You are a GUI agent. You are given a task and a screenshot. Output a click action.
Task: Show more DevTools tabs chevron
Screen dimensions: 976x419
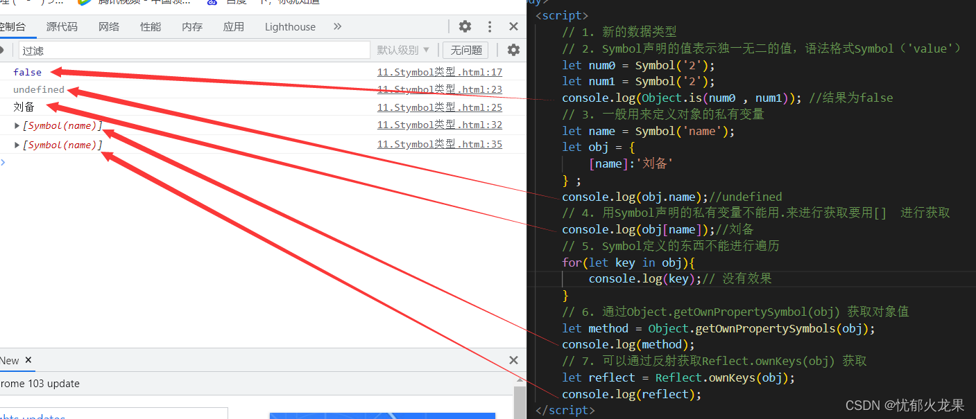337,26
